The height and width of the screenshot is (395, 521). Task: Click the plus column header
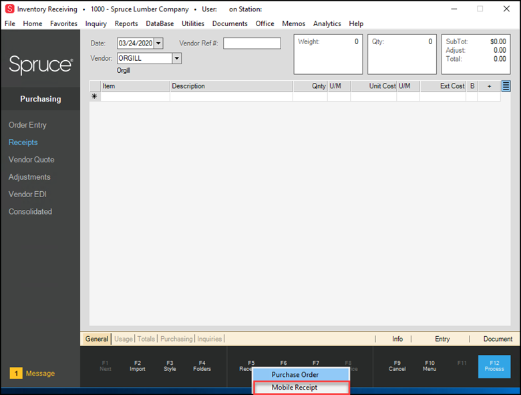pyautogui.click(x=489, y=86)
